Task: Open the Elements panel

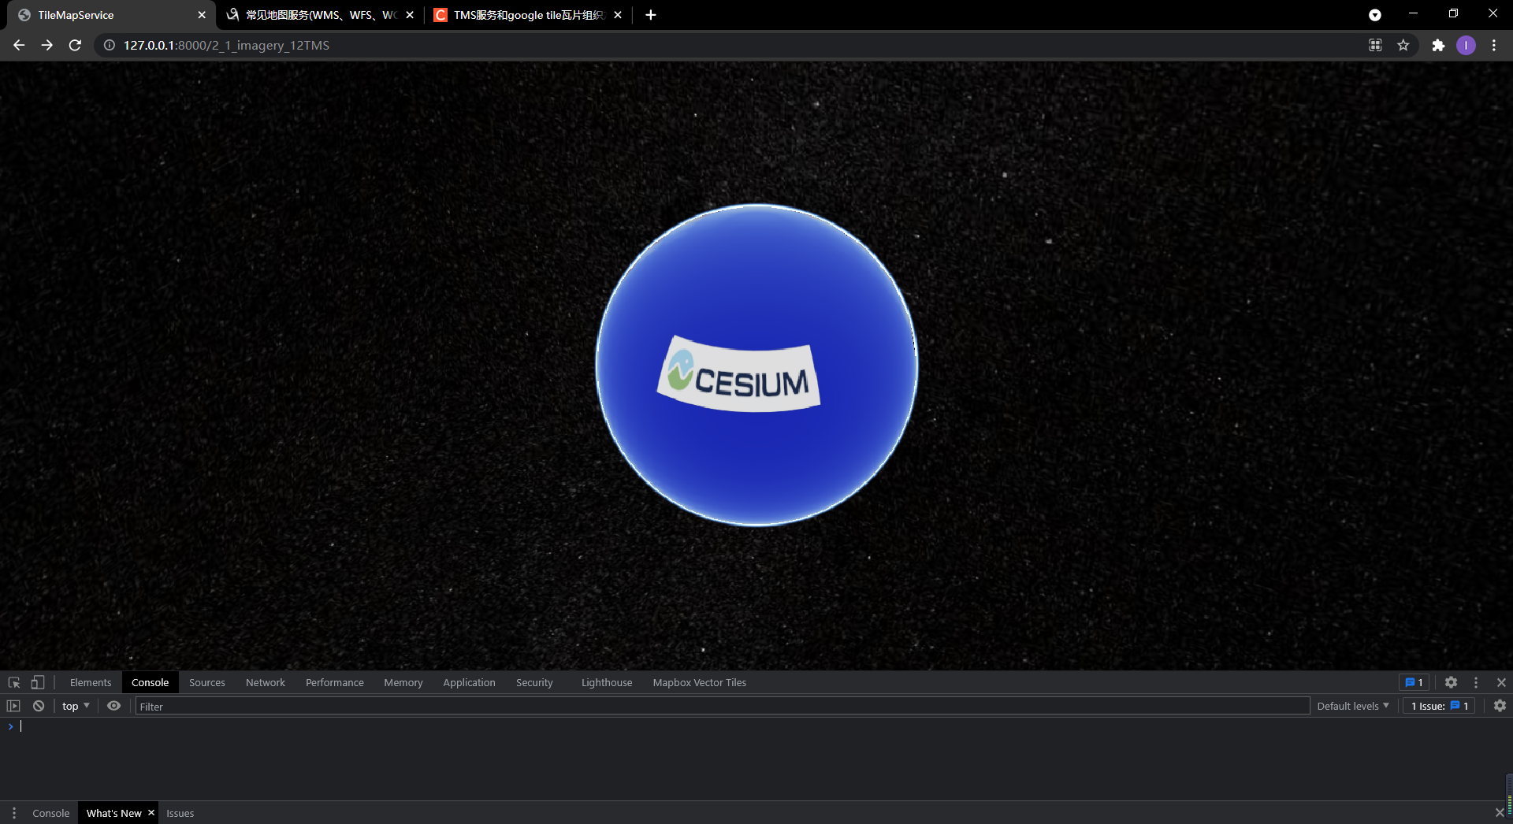Action: click(91, 683)
